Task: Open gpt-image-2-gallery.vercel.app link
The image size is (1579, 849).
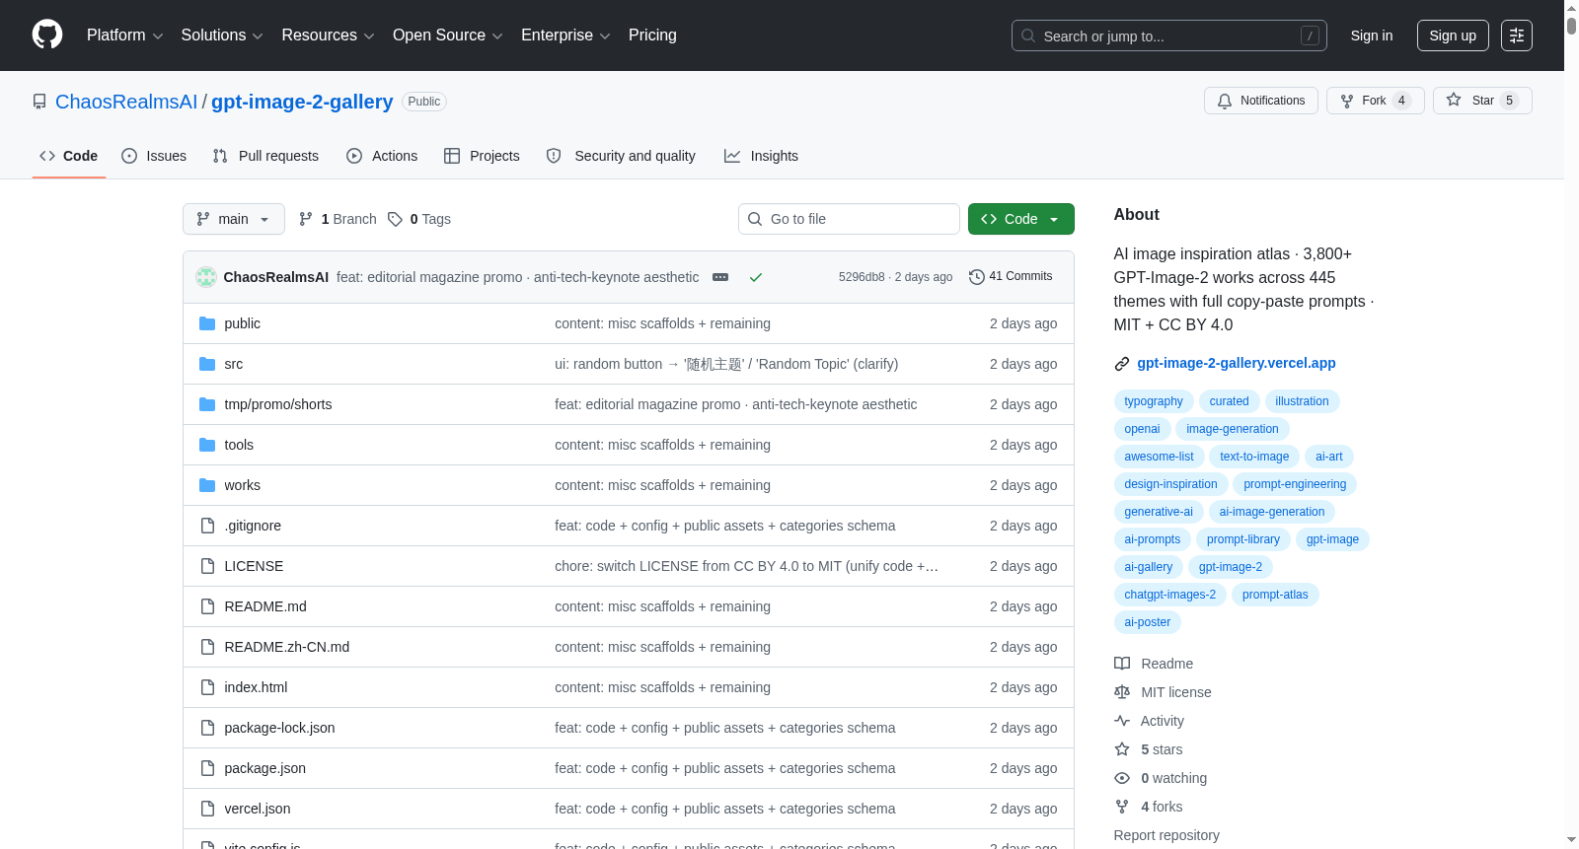Action: click(1237, 363)
